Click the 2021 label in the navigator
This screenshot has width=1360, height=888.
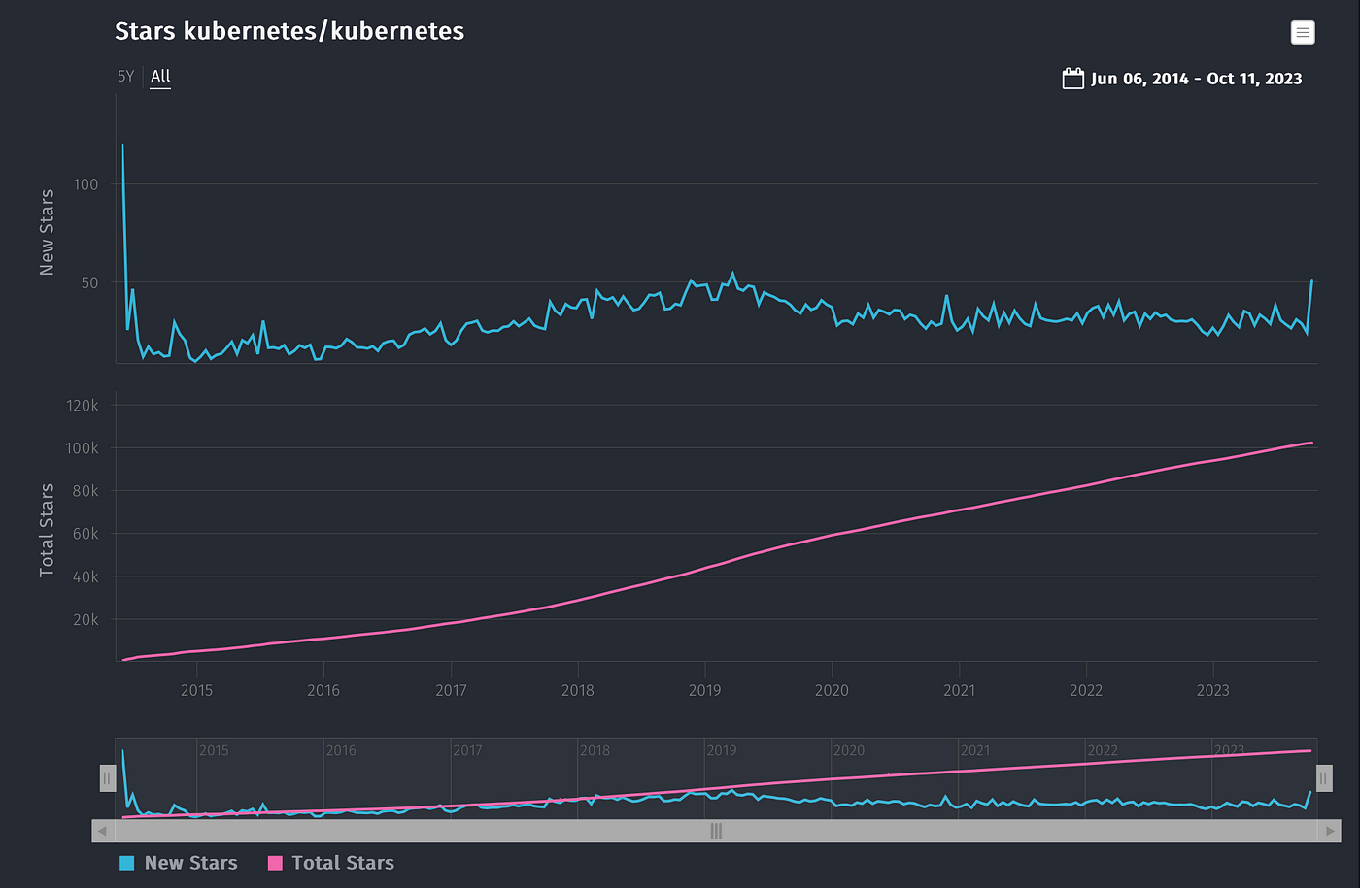[975, 750]
